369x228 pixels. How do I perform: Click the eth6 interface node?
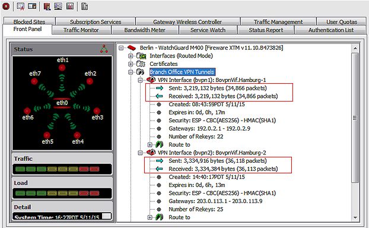pyautogui.click(x=27, y=110)
